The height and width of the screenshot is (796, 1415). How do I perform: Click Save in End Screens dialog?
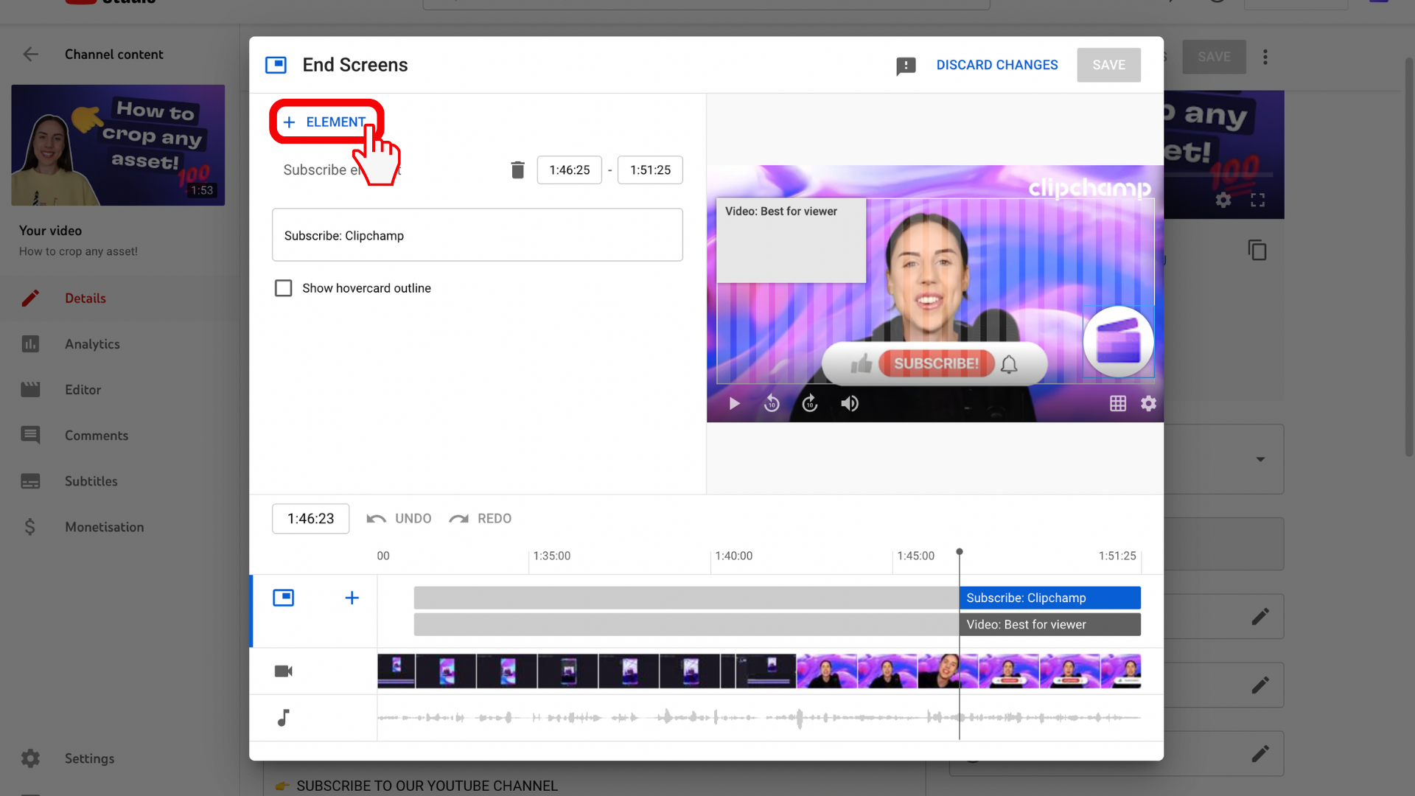(1108, 65)
